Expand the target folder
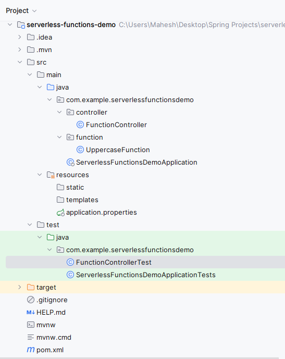The width and height of the screenshot is (285, 359). coord(20,287)
